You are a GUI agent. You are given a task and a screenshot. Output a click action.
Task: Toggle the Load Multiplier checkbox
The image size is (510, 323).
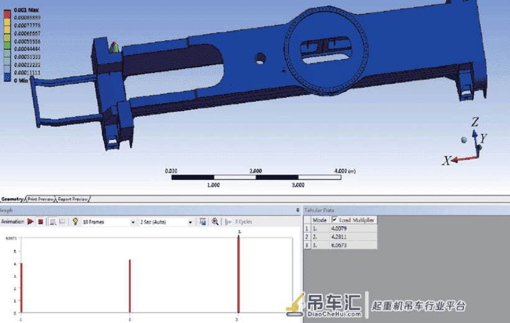(335, 220)
